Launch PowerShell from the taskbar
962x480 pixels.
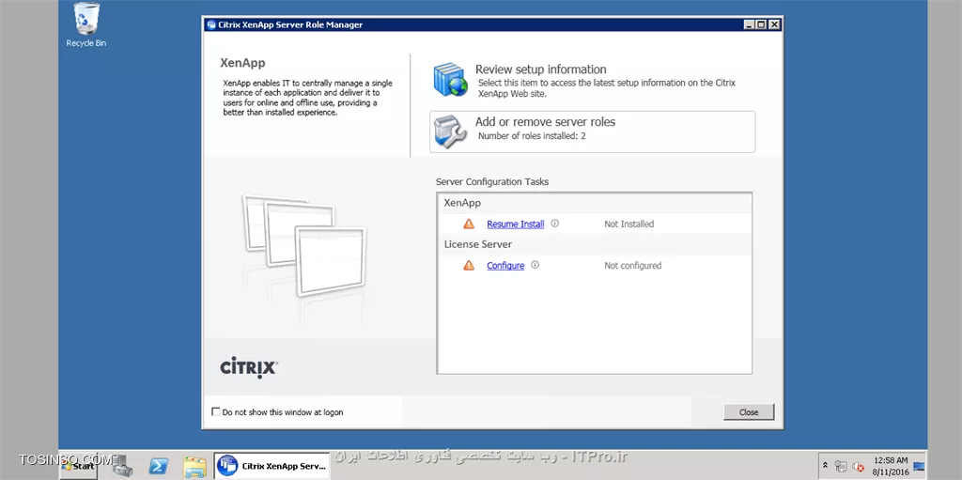pyautogui.click(x=159, y=466)
